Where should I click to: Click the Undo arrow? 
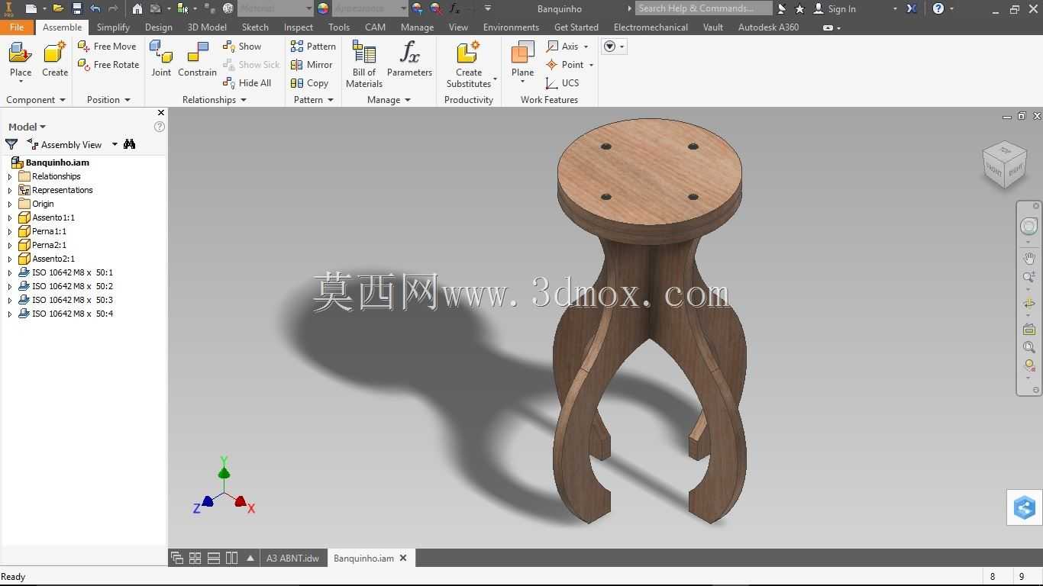coord(95,8)
